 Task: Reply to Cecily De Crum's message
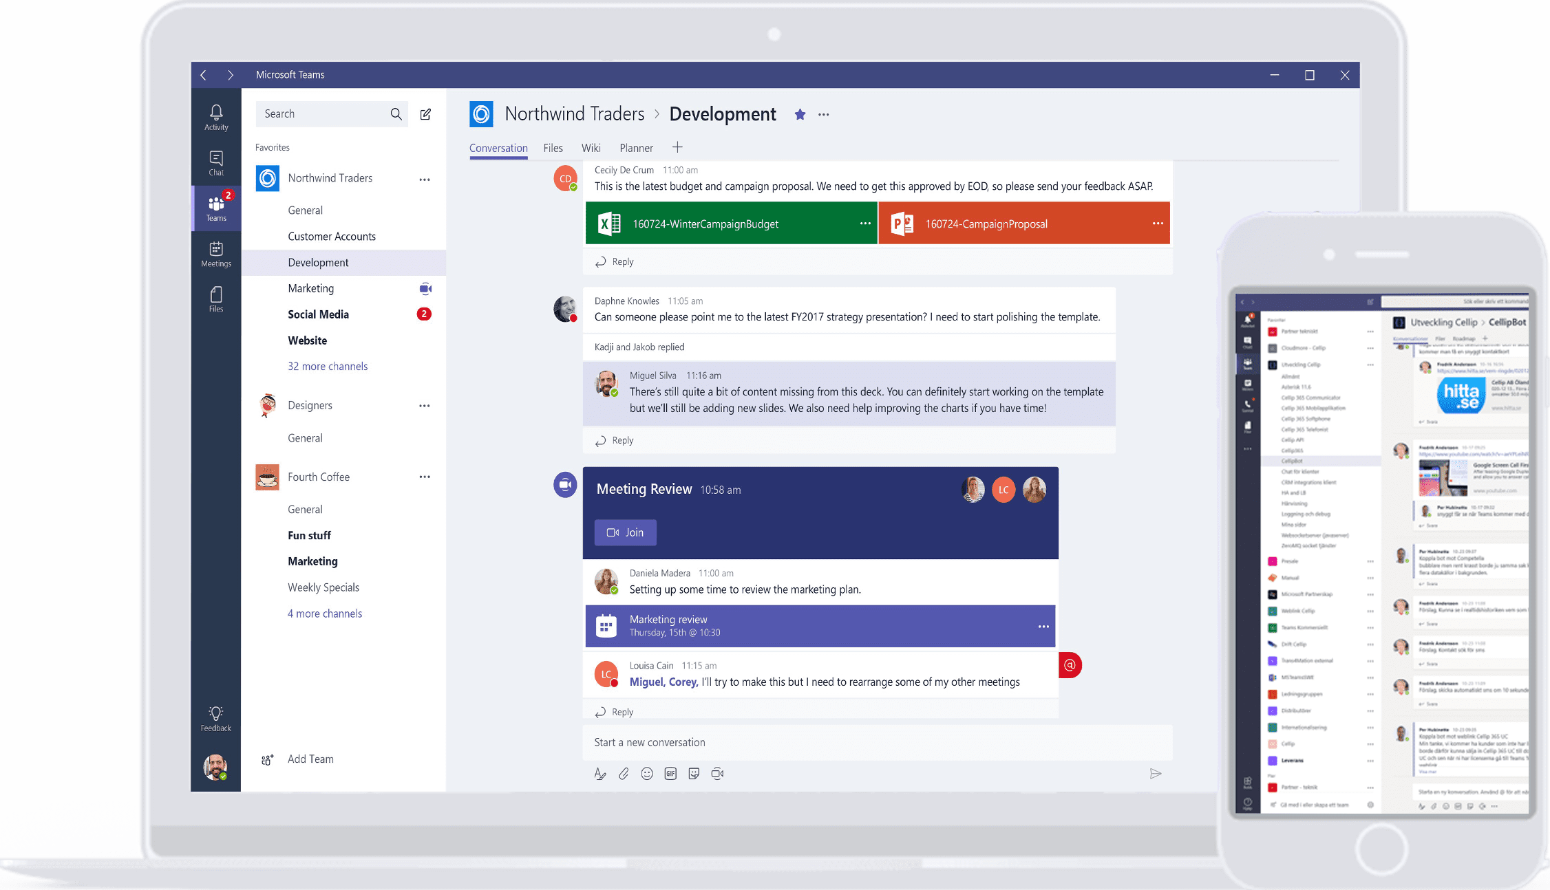point(615,262)
